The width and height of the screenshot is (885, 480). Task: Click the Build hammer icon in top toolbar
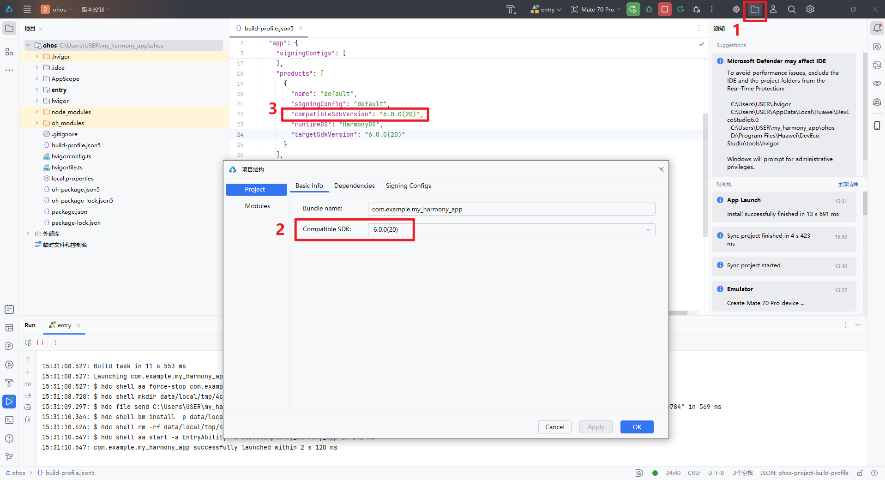coord(511,9)
